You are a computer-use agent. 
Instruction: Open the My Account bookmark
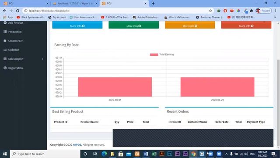coord(57,17)
